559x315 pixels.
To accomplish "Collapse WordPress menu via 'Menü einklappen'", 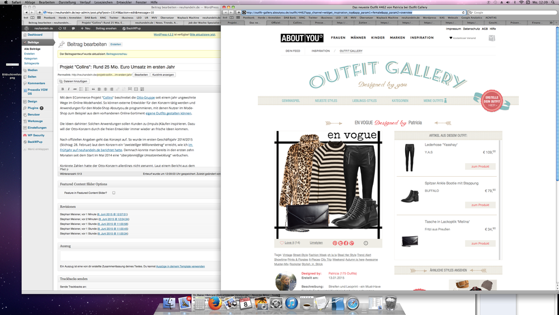I will pos(38,149).
